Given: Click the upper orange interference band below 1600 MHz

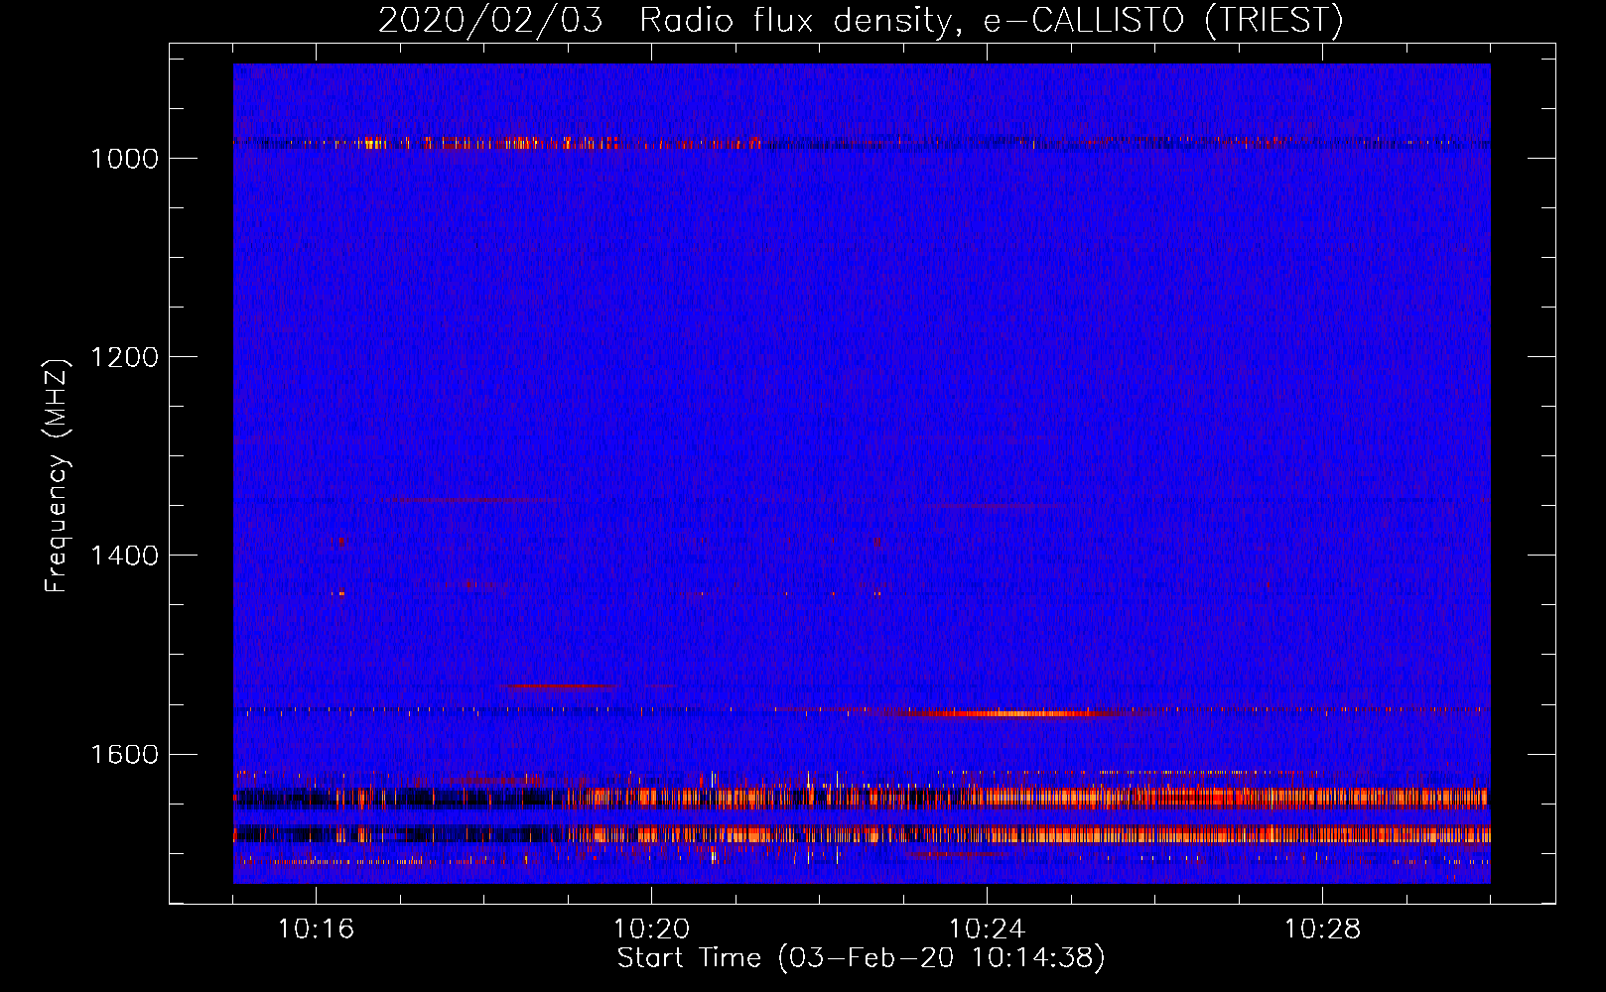Looking at the screenshot, I should coord(862,797).
